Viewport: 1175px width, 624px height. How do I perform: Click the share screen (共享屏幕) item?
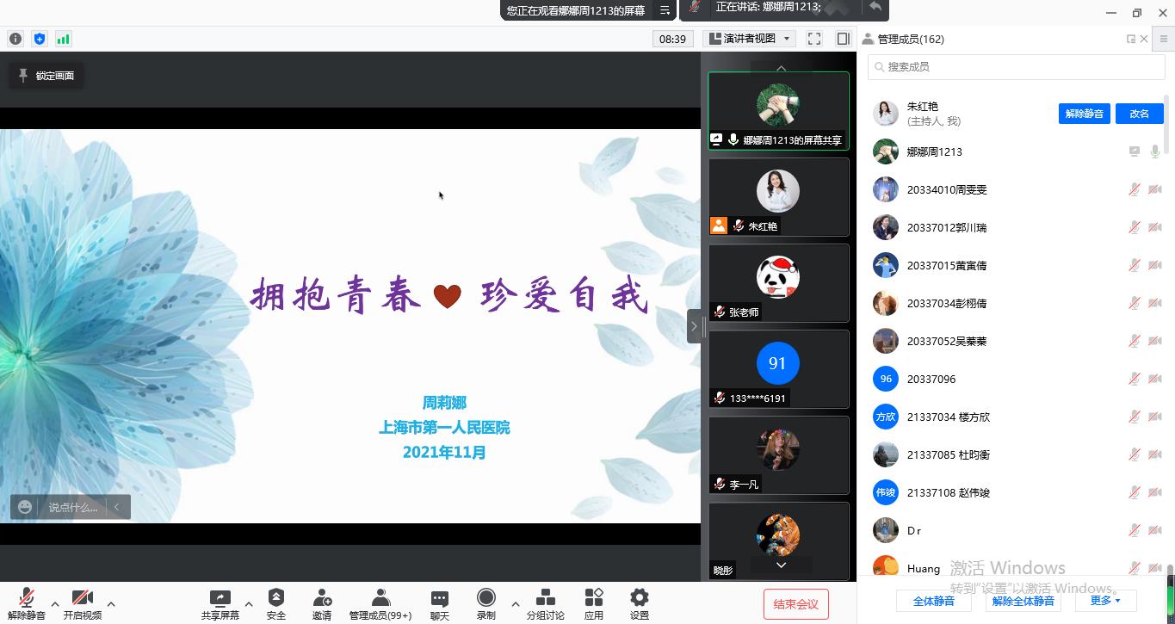(220, 603)
